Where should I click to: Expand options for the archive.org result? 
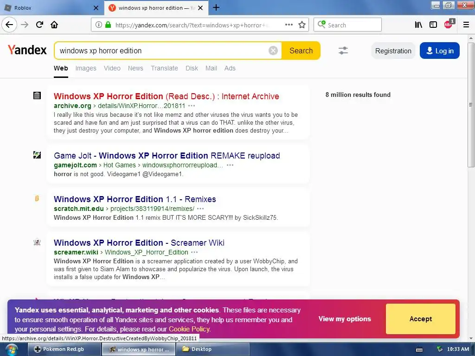click(x=192, y=106)
